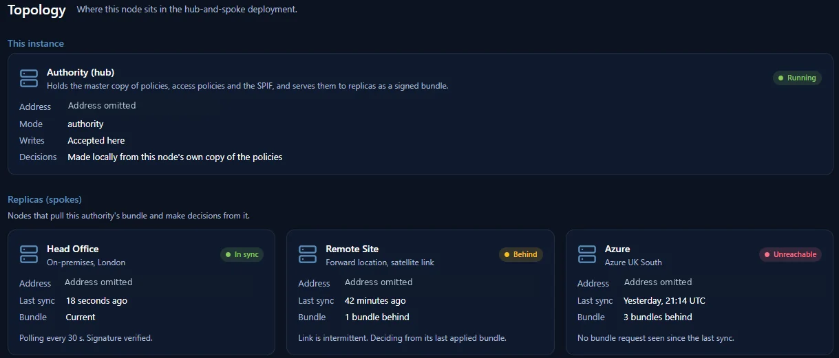Click the Unreachable badge on Azure
Screen dimensions: 839x358
[791, 254]
